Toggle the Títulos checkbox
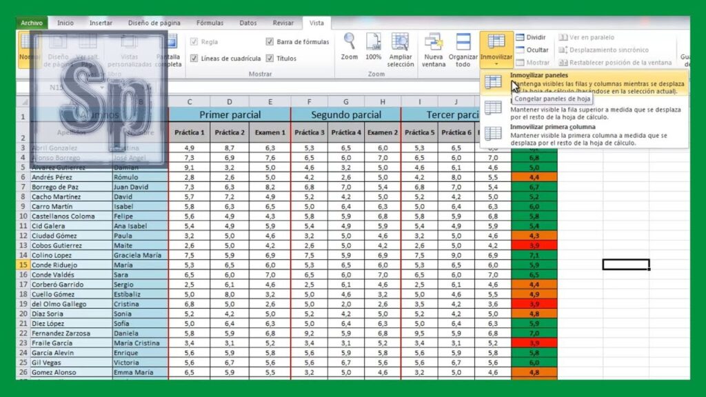This screenshot has width=706, height=397. pyautogui.click(x=270, y=59)
